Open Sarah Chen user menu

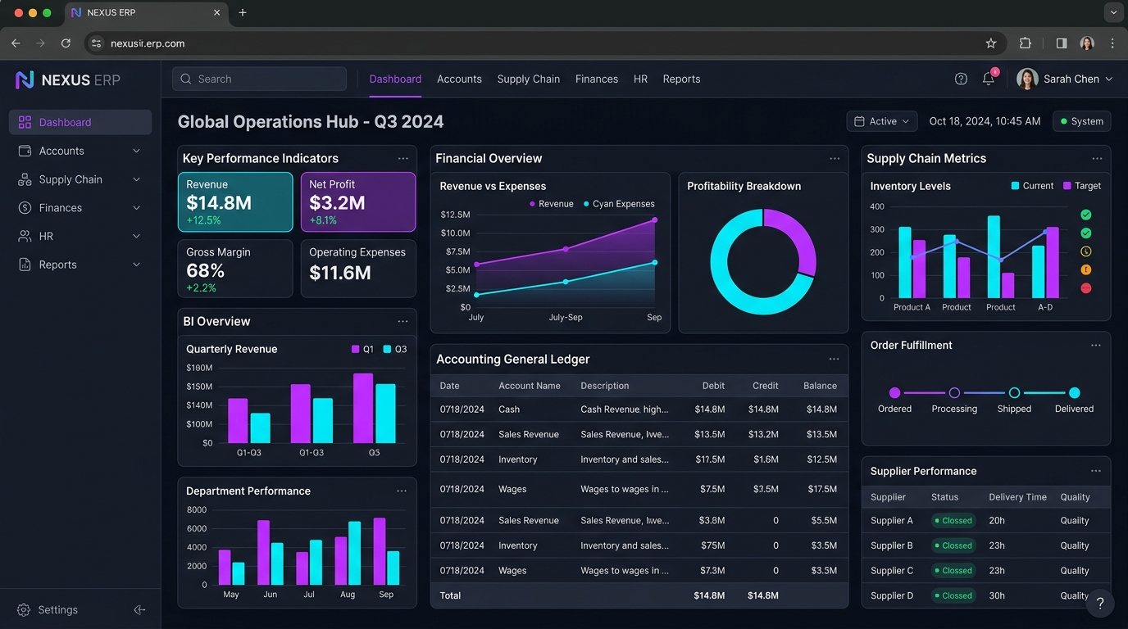pos(1065,79)
